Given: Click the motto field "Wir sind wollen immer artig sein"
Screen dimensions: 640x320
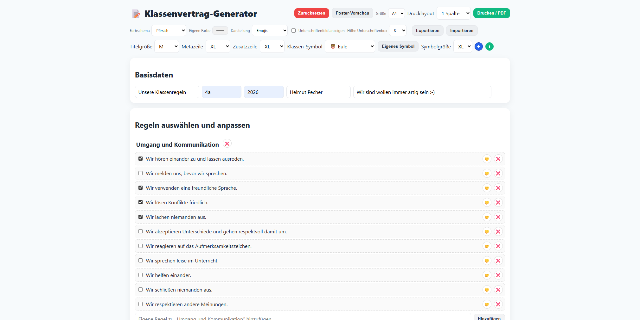Looking at the screenshot, I should click(421, 92).
